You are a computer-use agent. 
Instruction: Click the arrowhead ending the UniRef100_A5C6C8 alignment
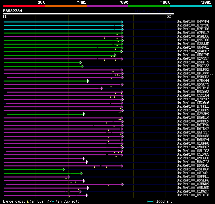point(84,159)
